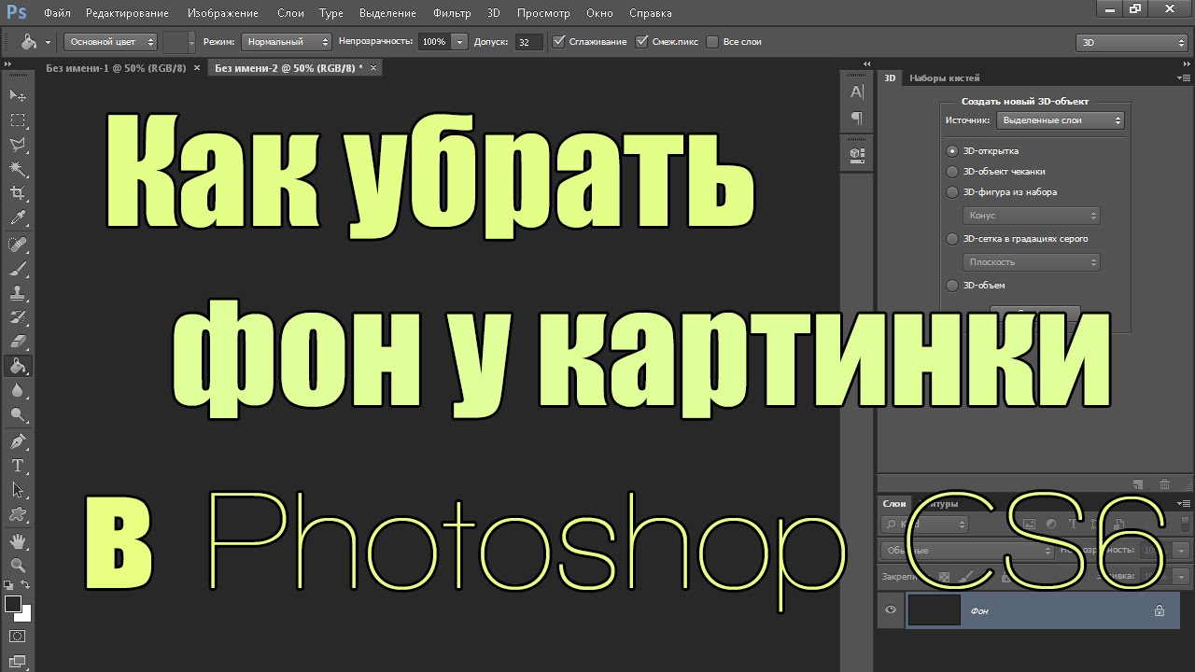Open the Конус shape dropdown
This screenshot has height=672, width=1195.
[x=1032, y=216]
